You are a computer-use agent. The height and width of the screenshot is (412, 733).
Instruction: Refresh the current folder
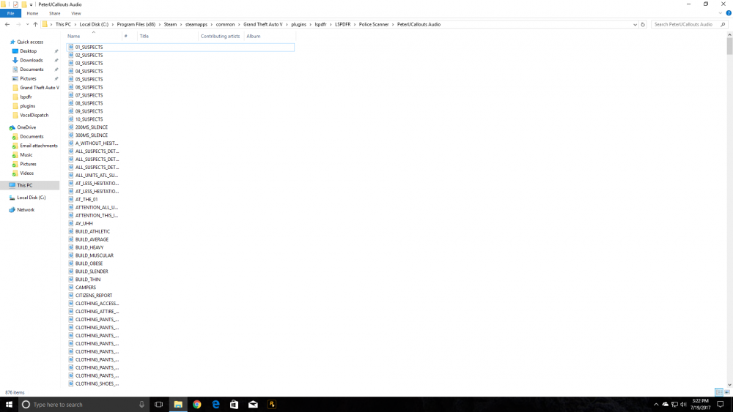(x=643, y=24)
